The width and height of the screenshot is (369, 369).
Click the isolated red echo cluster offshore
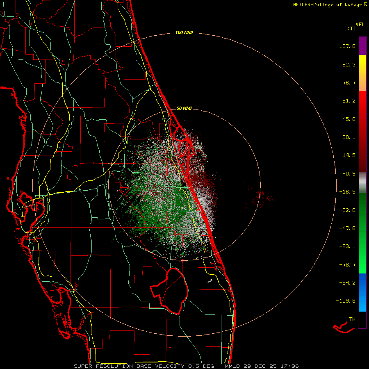click(259, 198)
